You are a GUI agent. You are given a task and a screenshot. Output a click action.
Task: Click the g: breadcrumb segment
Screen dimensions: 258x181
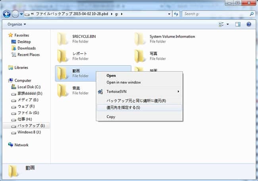pos(116,14)
